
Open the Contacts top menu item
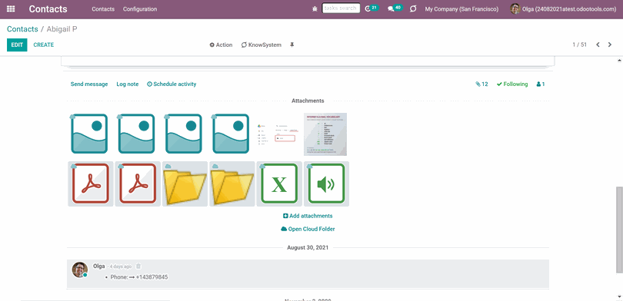pyautogui.click(x=103, y=8)
